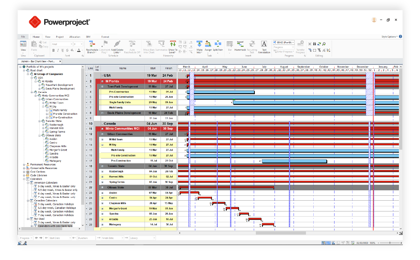This screenshot has width=420, height=260.
Task: Expand the Permanent Resources tree node
Action: click(24, 165)
